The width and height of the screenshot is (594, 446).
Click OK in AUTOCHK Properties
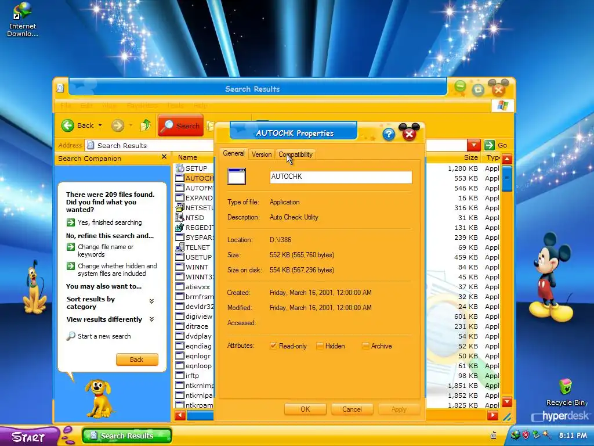coord(305,409)
